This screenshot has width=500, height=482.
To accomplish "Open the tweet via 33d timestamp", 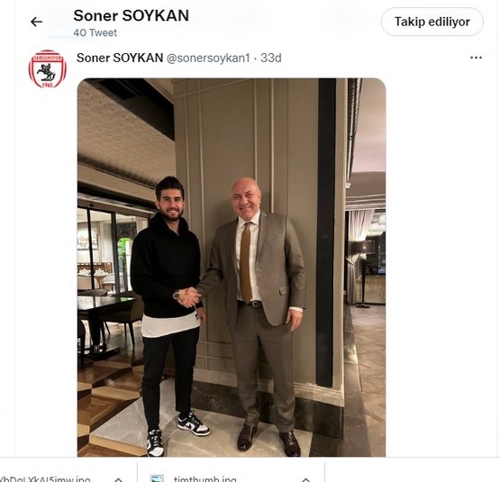I will click(x=271, y=58).
